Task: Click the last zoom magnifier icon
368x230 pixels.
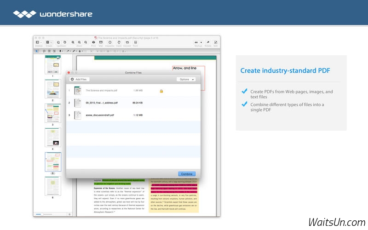Action: pyautogui.click(x=86, y=42)
